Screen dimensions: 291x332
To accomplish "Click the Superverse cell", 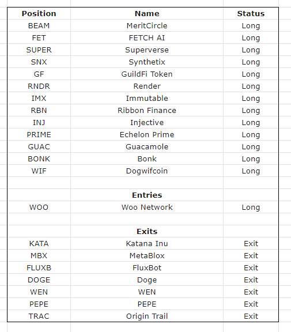I will tap(147, 50).
